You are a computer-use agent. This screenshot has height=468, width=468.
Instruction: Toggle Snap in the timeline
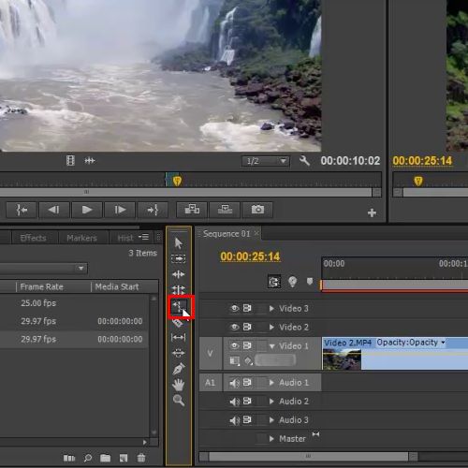[x=274, y=282]
